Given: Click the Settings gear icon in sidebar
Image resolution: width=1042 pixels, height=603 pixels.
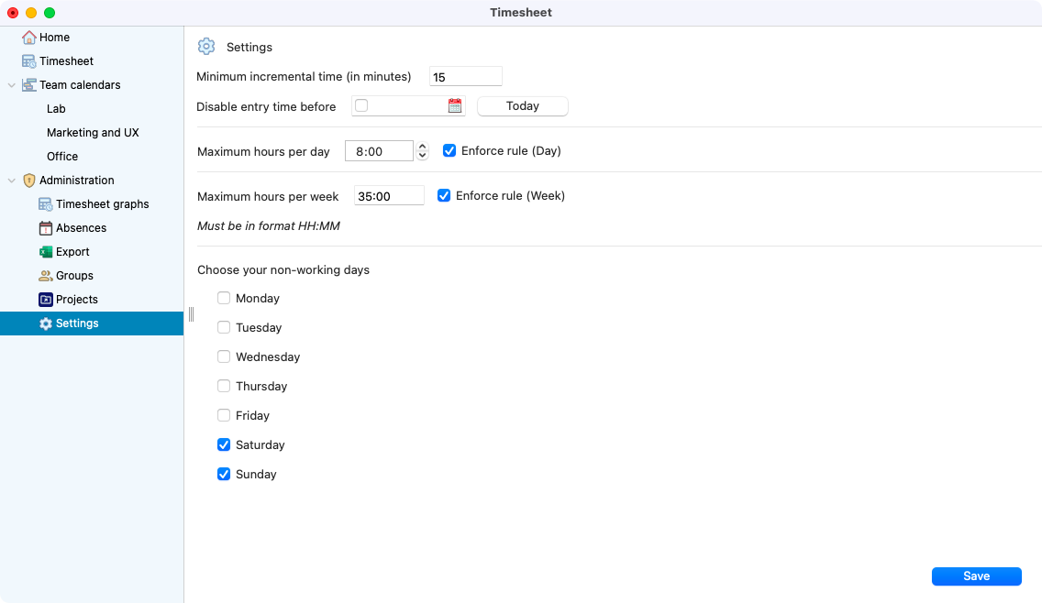Looking at the screenshot, I should click(x=45, y=323).
